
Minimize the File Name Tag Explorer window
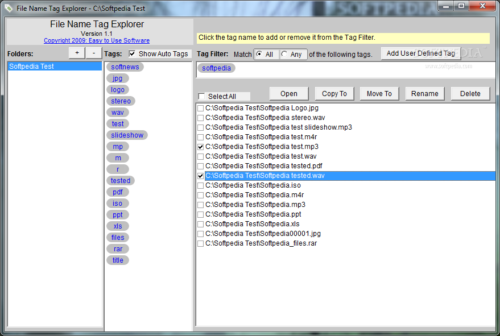point(446,6)
